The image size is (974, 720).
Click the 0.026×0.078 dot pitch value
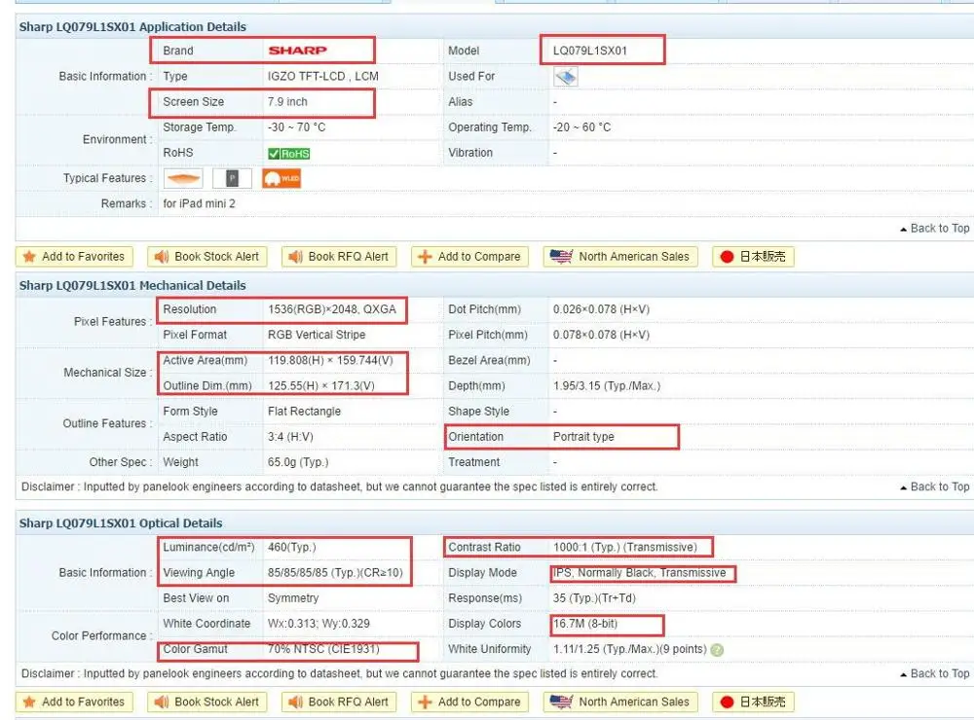[601, 309]
